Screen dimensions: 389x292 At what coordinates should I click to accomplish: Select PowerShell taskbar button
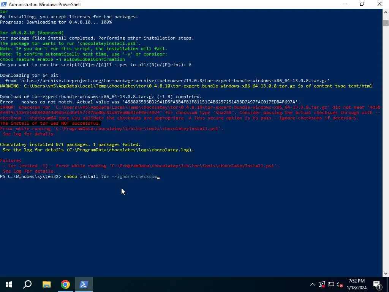(84, 284)
